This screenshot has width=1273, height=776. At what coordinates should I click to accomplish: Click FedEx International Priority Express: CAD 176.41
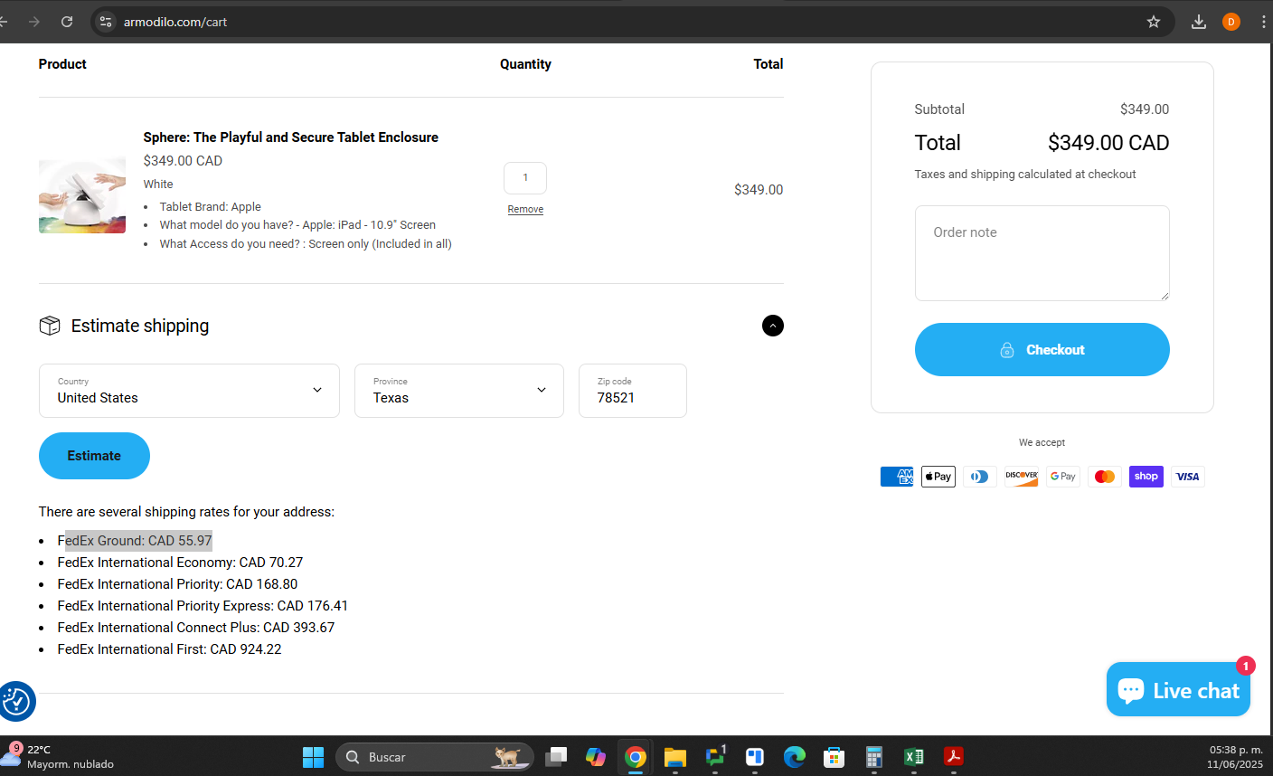coord(203,606)
